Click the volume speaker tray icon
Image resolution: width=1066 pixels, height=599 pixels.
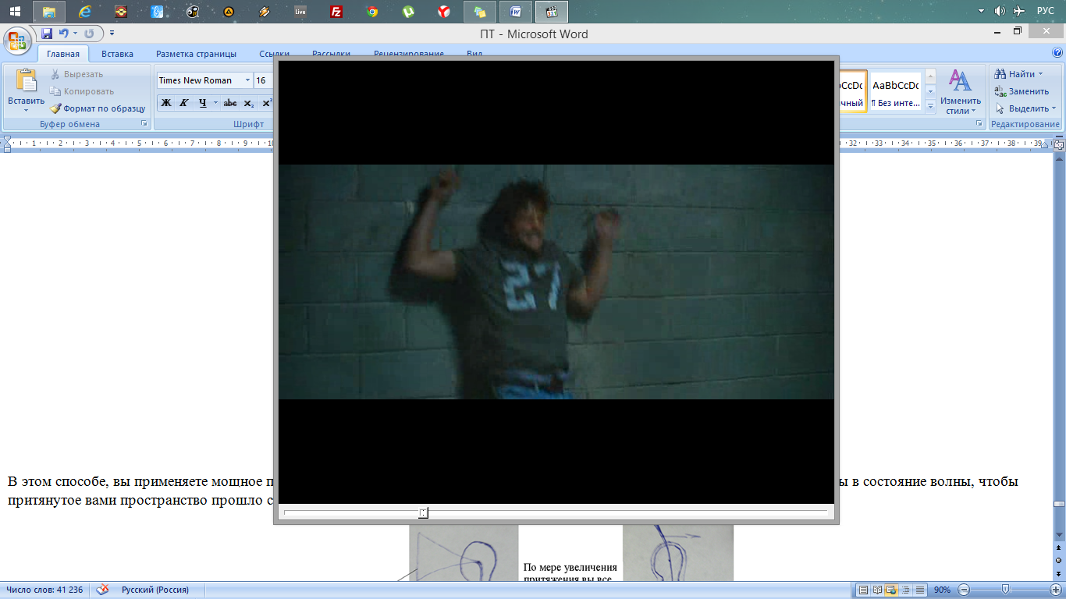tap(1000, 12)
